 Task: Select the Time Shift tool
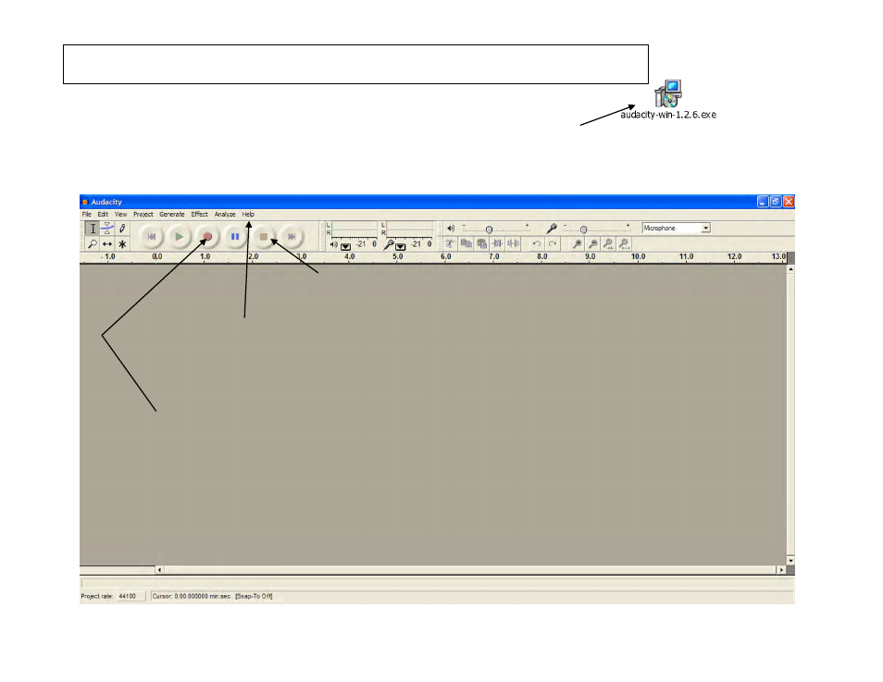coord(107,244)
